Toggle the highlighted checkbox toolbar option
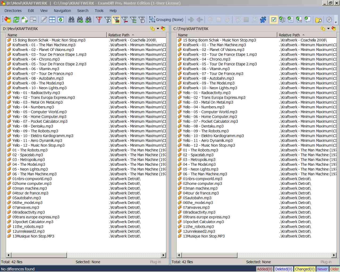The height and width of the screenshot is (272, 340). 274,20
